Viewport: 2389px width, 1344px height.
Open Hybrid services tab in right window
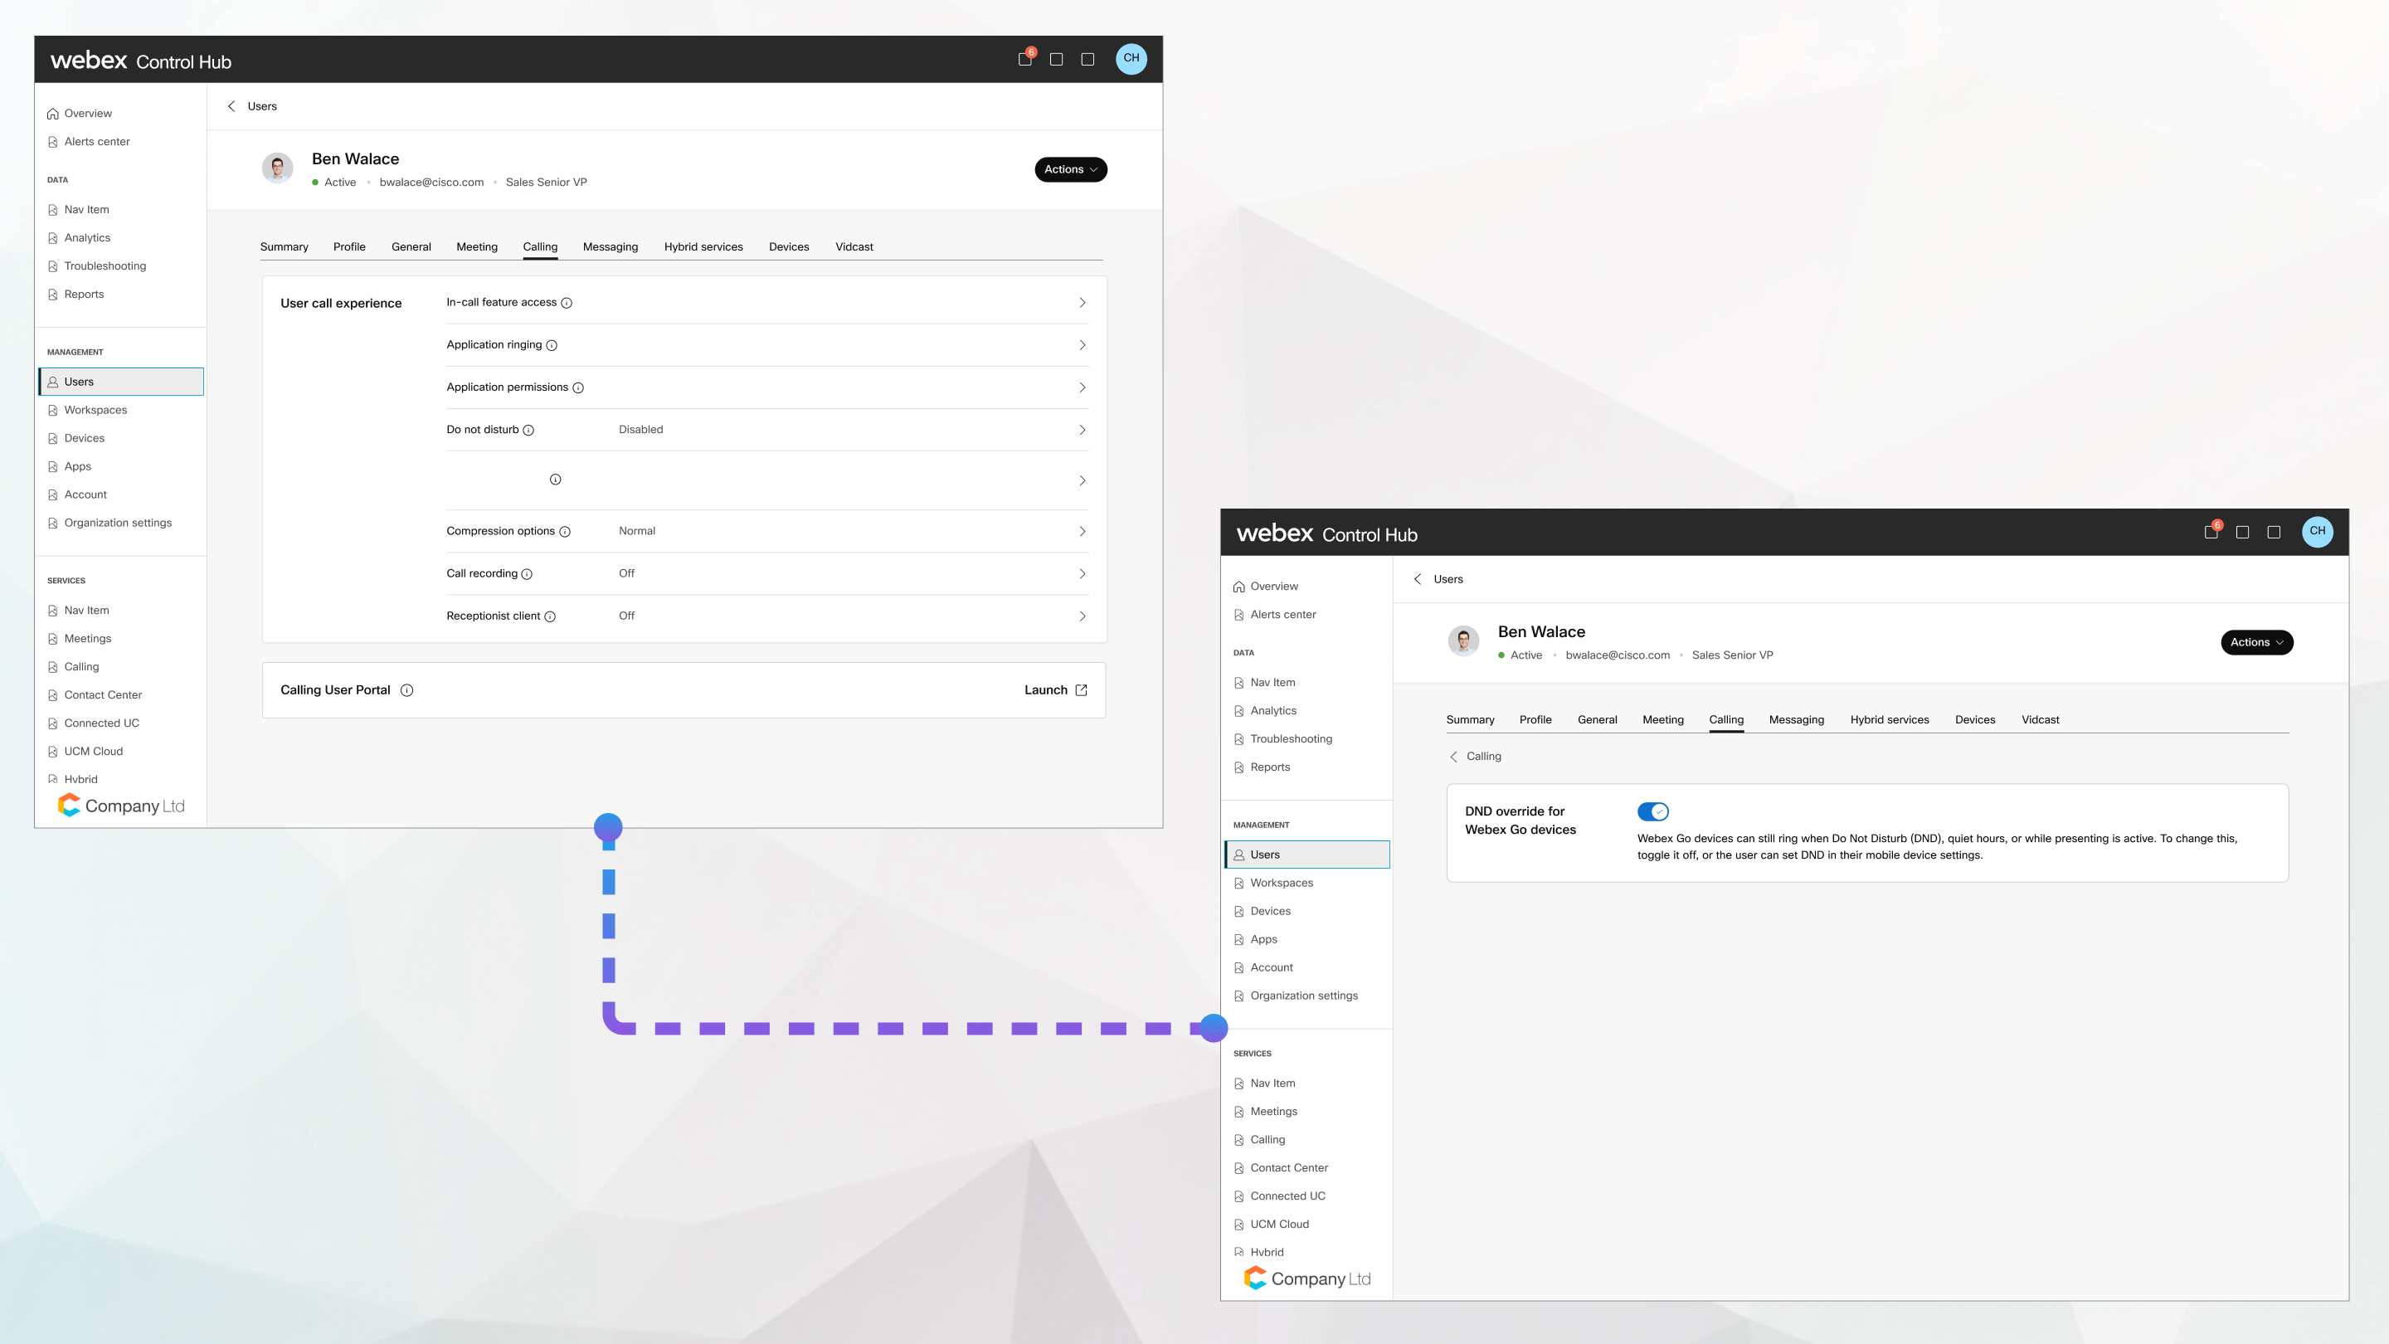[x=1889, y=720]
